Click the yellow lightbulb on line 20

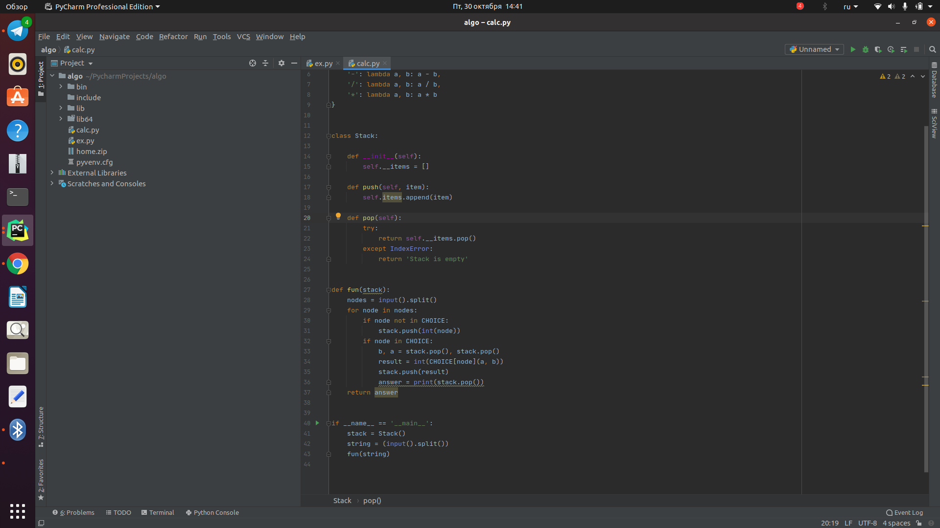click(x=338, y=216)
